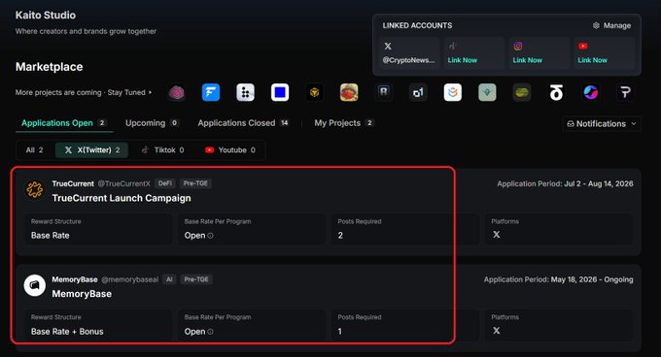The width and height of the screenshot is (661, 357).
Task: Click the YouTube icon in Linked Accounts
Action: [x=583, y=47]
